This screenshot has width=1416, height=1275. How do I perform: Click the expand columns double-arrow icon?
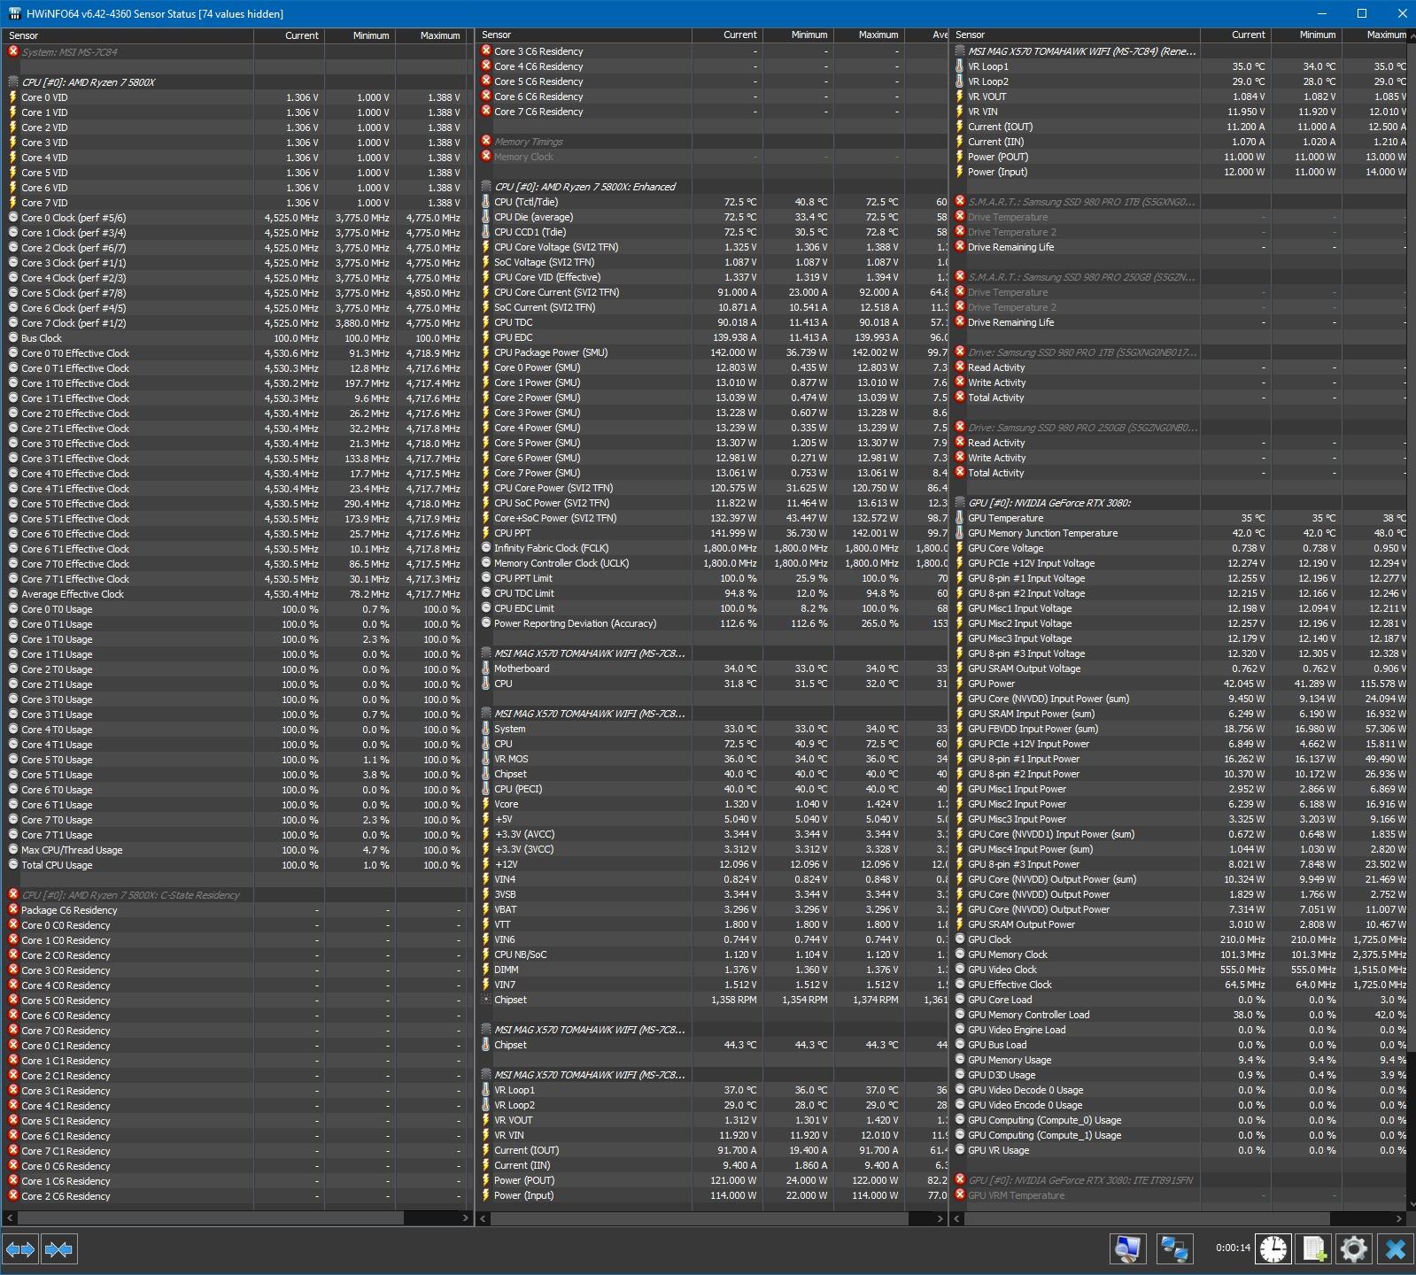click(20, 1249)
